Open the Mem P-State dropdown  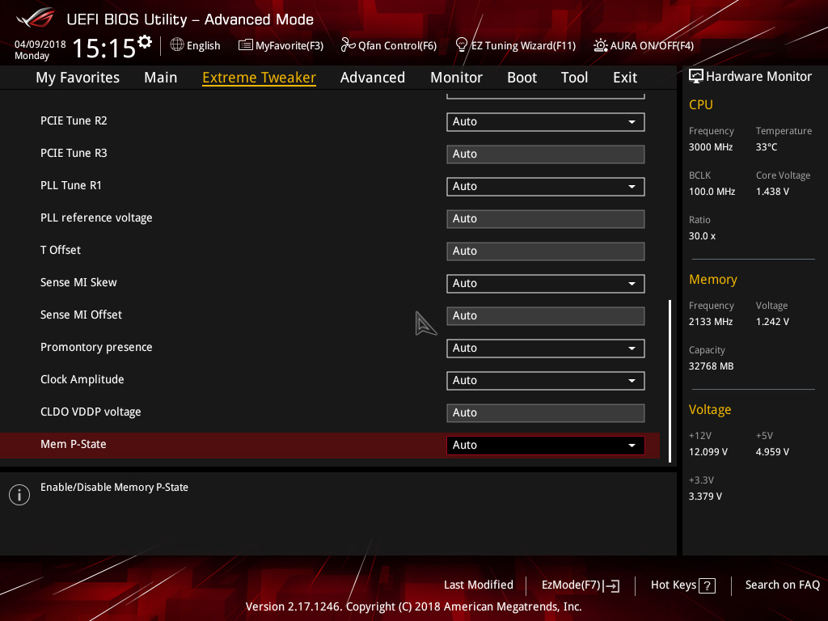(546, 446)
